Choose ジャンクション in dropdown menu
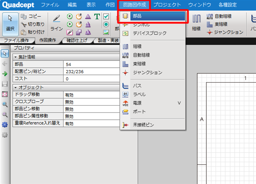 (x=153, y=72)
